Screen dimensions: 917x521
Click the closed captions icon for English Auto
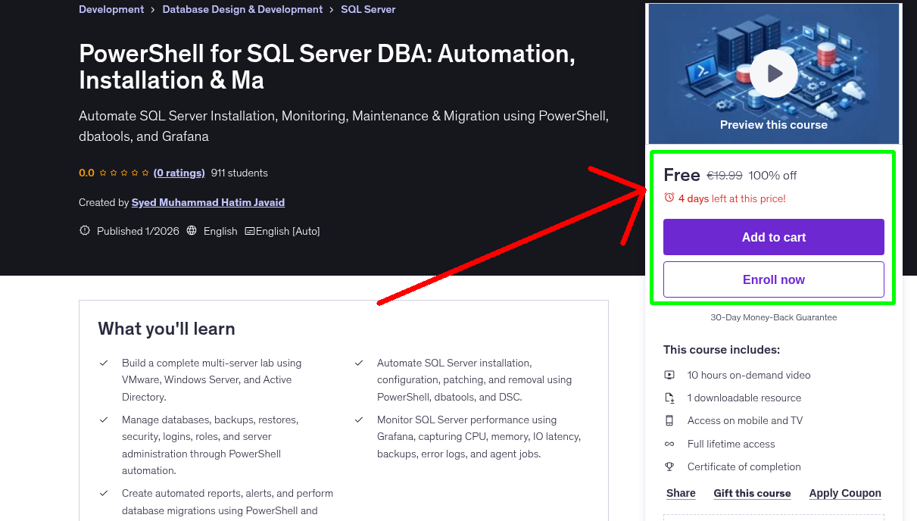pos(250,231)
